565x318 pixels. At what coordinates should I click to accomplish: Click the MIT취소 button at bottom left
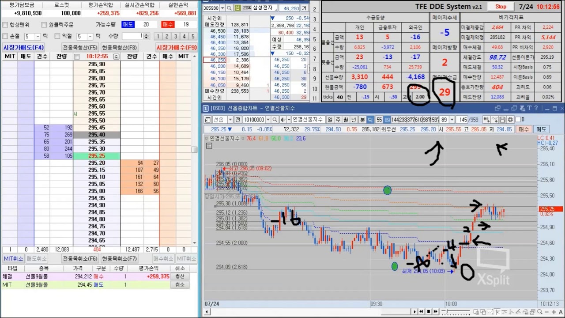[13, 259]
